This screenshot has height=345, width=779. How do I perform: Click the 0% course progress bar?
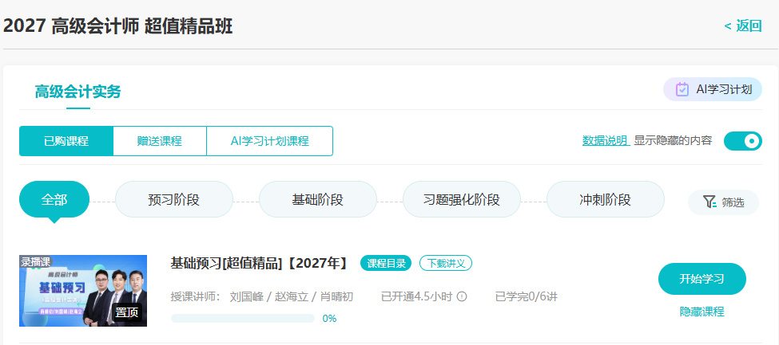pyautogui.click(x=242, y=318)
